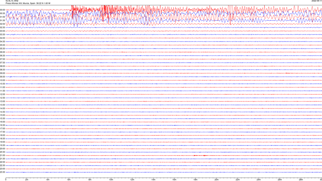Screen dimensions: 322x181
Task: Click the 15:00 row label
Action: [2, 115]
